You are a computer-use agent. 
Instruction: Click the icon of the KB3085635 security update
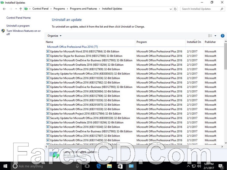[x=48, y=74]
